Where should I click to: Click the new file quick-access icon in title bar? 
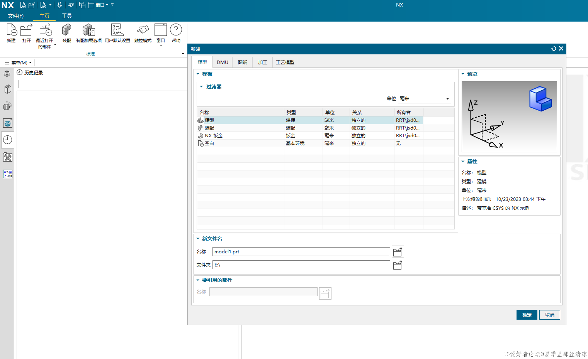(23, 5)
